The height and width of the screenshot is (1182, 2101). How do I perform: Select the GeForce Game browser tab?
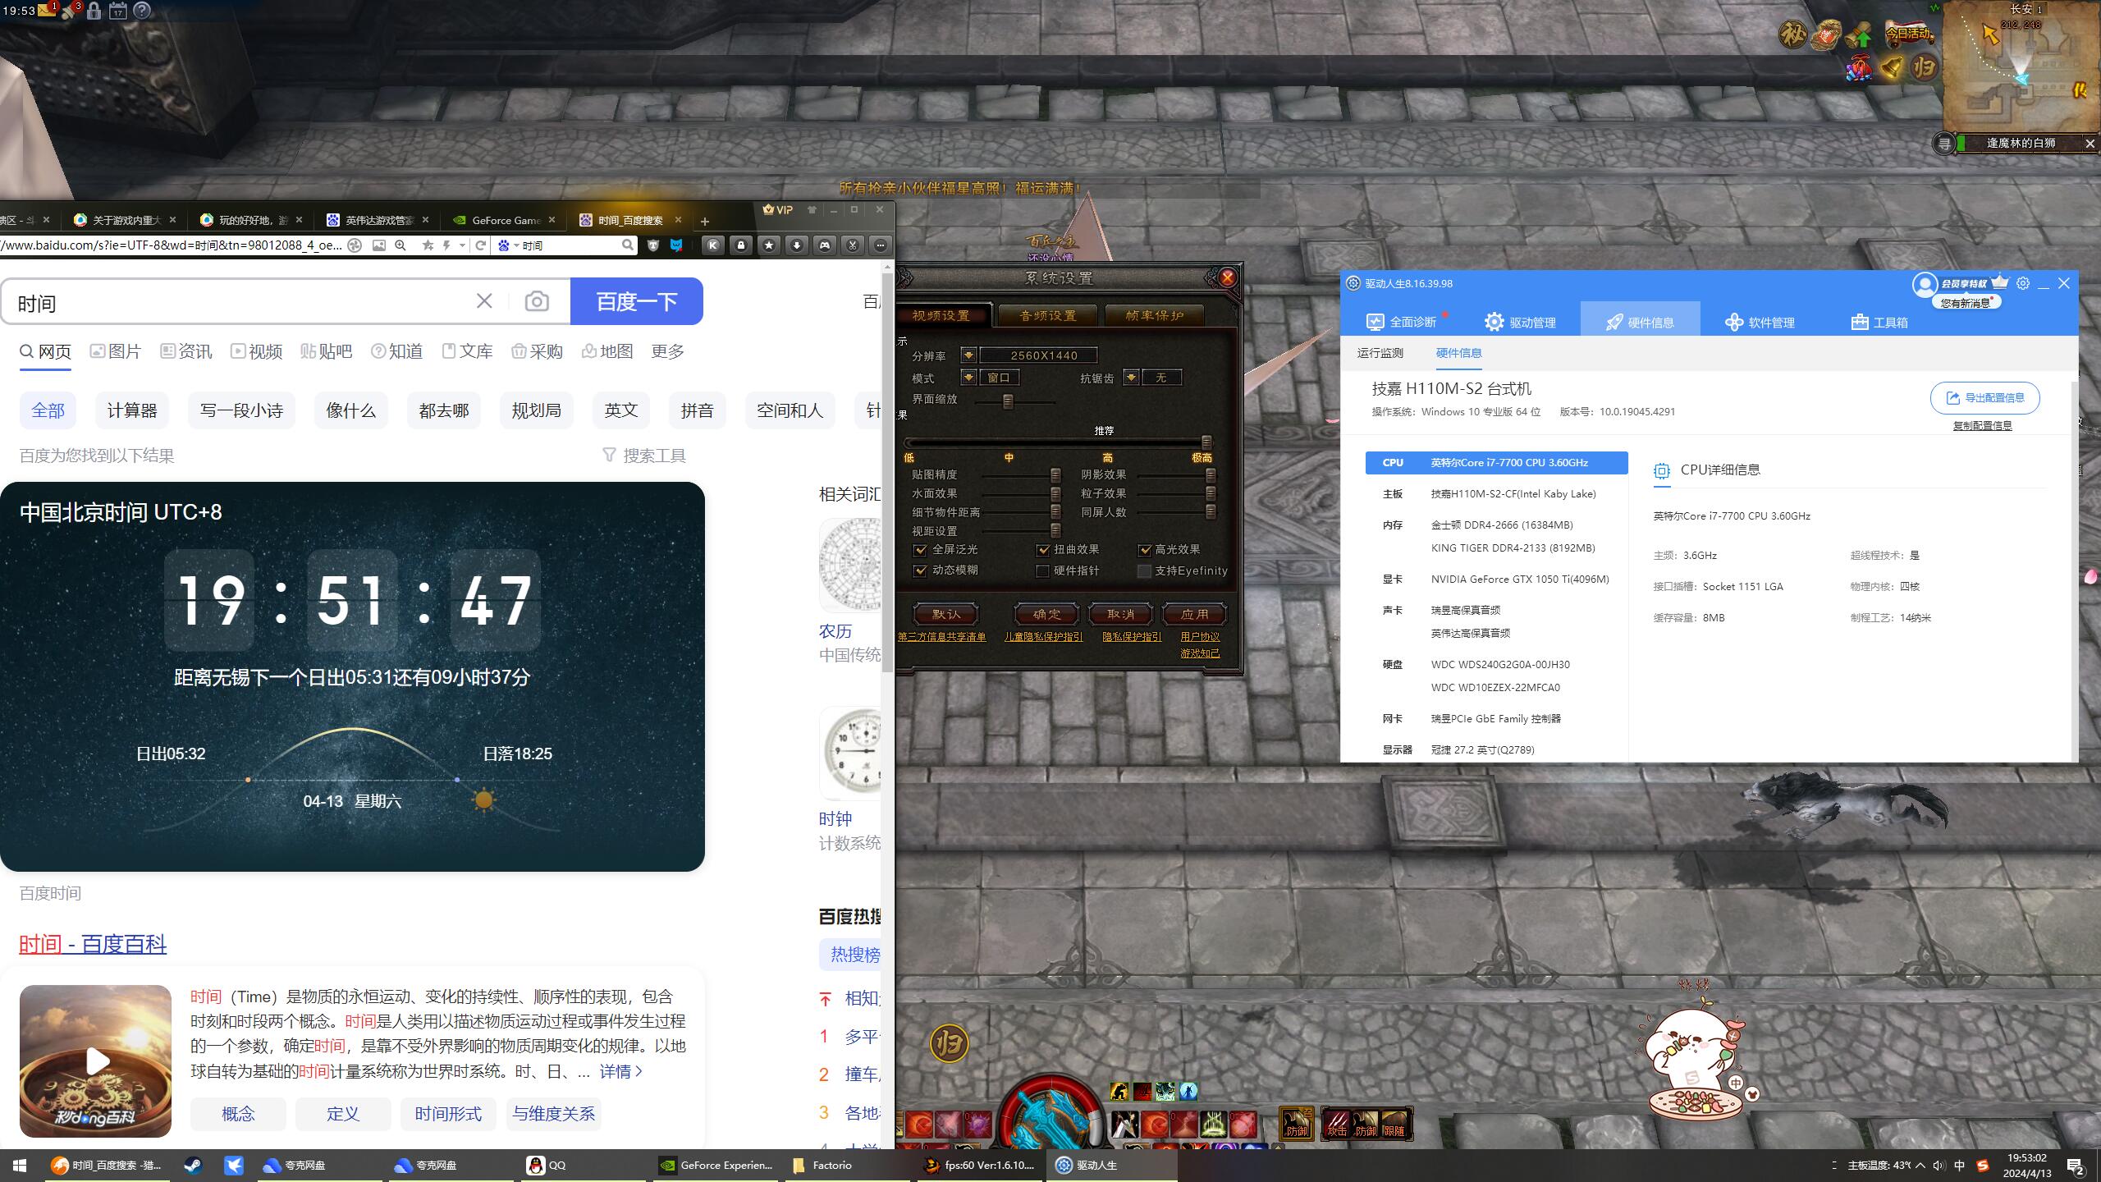503,220
